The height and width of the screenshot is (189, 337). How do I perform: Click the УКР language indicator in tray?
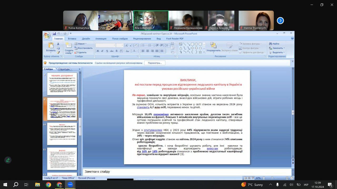coord(306,185)
